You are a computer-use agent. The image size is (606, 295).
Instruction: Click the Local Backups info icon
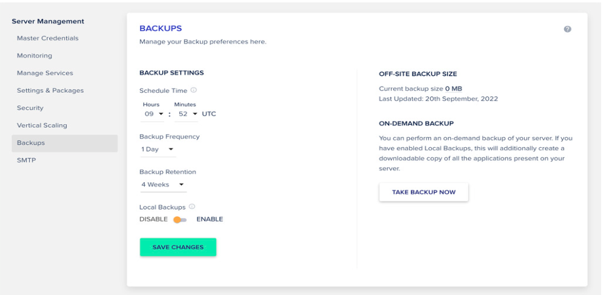click(191, 207)
